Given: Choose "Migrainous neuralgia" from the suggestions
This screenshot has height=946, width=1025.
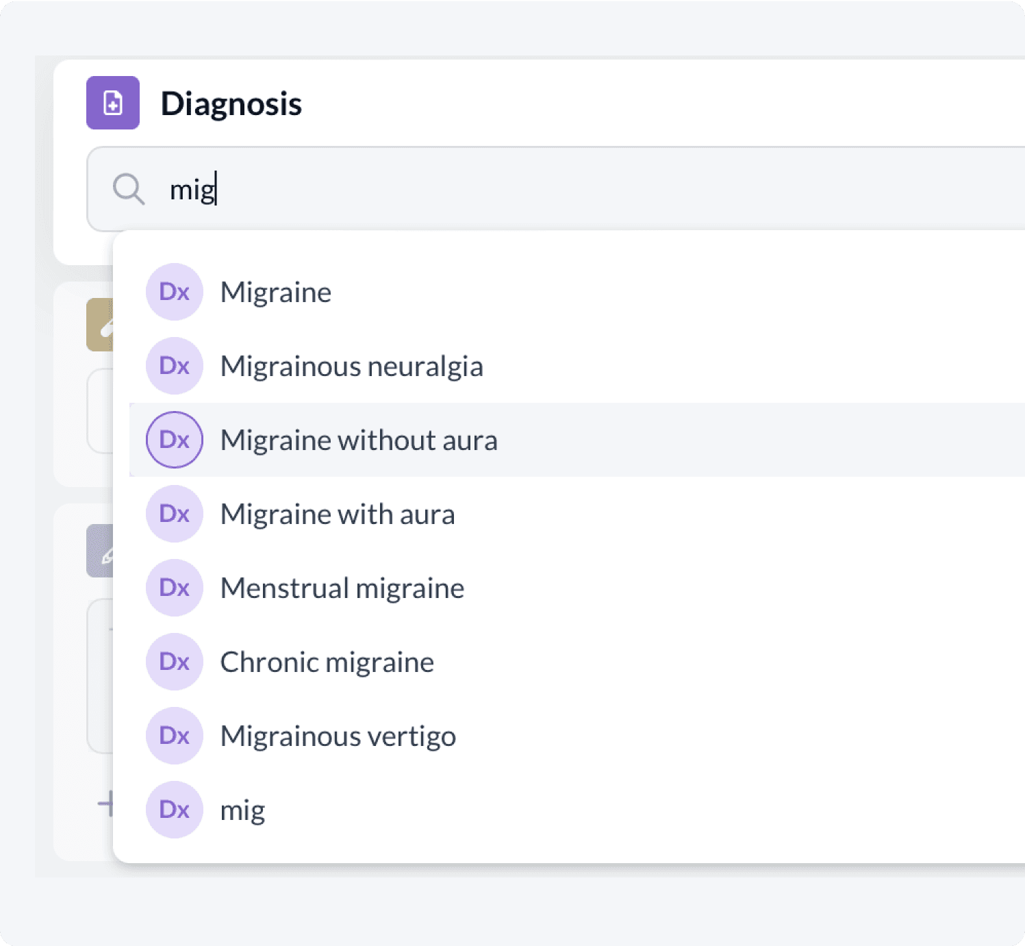Looking at the screenshot, I should (x=351, y=366).
